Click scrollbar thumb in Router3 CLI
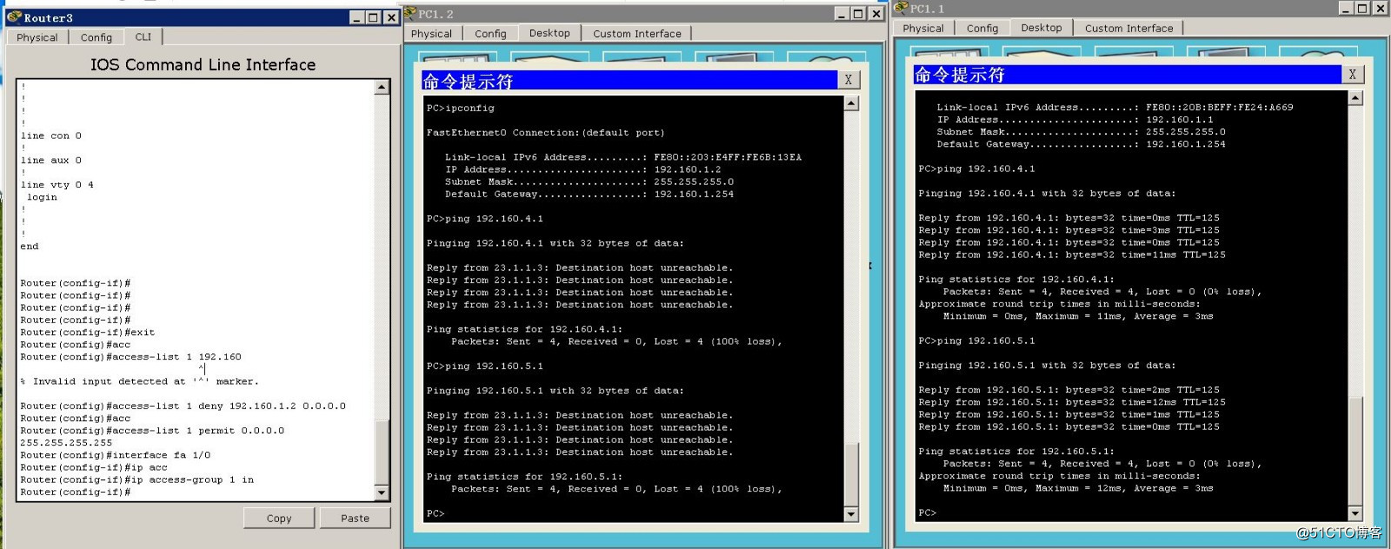1391x549 pixels. (x=382, y=452)
